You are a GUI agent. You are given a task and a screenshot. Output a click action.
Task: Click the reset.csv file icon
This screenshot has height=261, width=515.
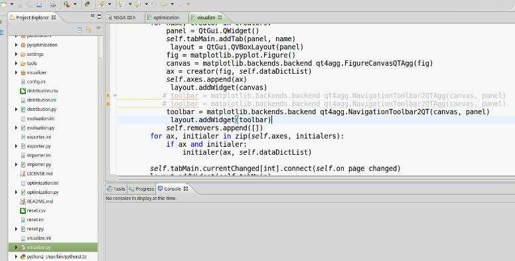23,211
